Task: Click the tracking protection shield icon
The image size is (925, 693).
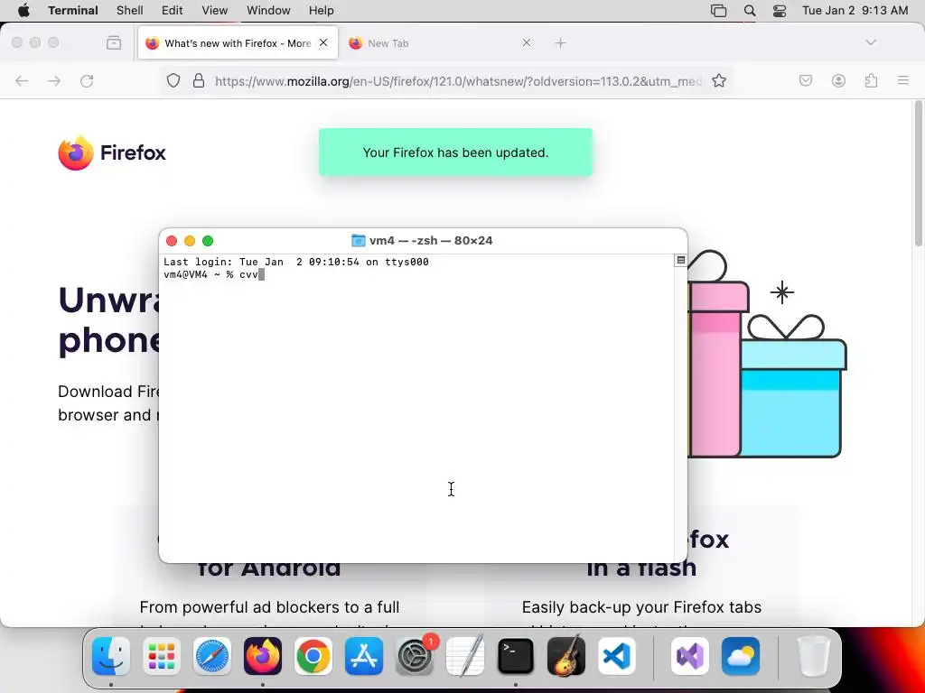Action: pos(173,80)
